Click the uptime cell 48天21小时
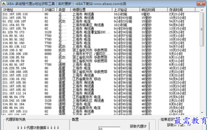The width and height of the screenshot is (210, 130). coord(177,68)
